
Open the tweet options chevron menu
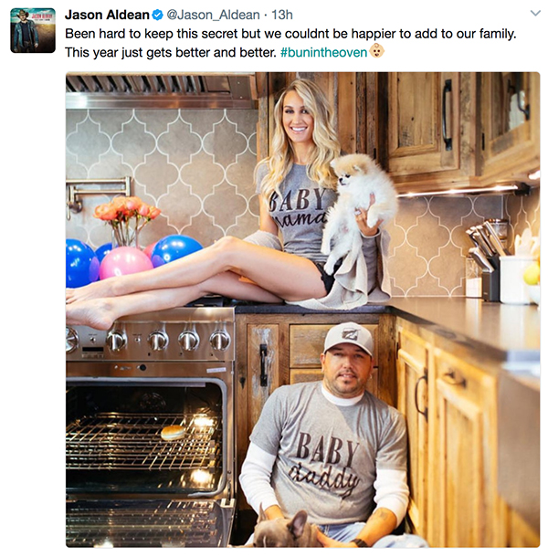[x=535, y=14]
